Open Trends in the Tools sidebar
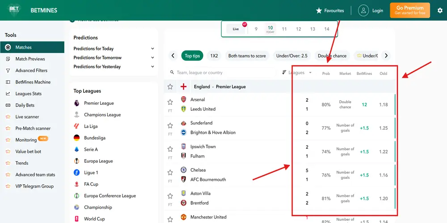This screenshot has width=447, height=223. click(22, 163)
